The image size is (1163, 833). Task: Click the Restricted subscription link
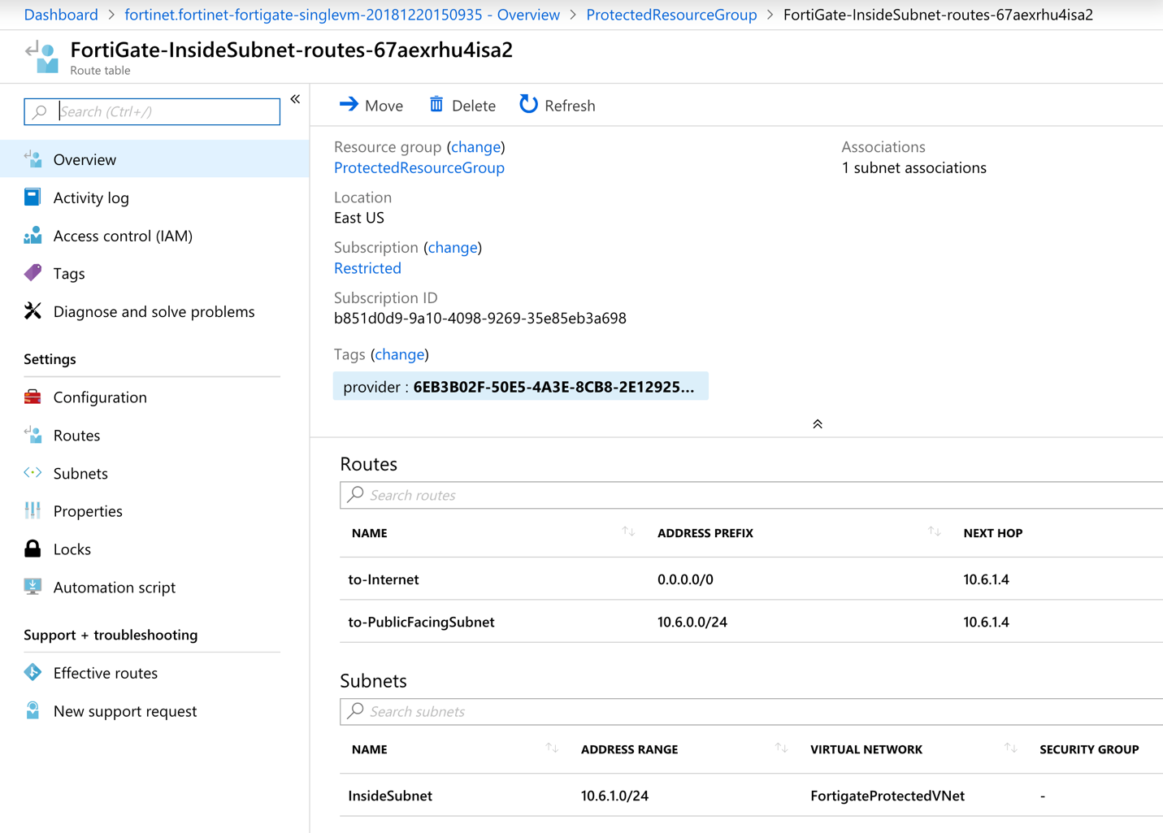367,268
